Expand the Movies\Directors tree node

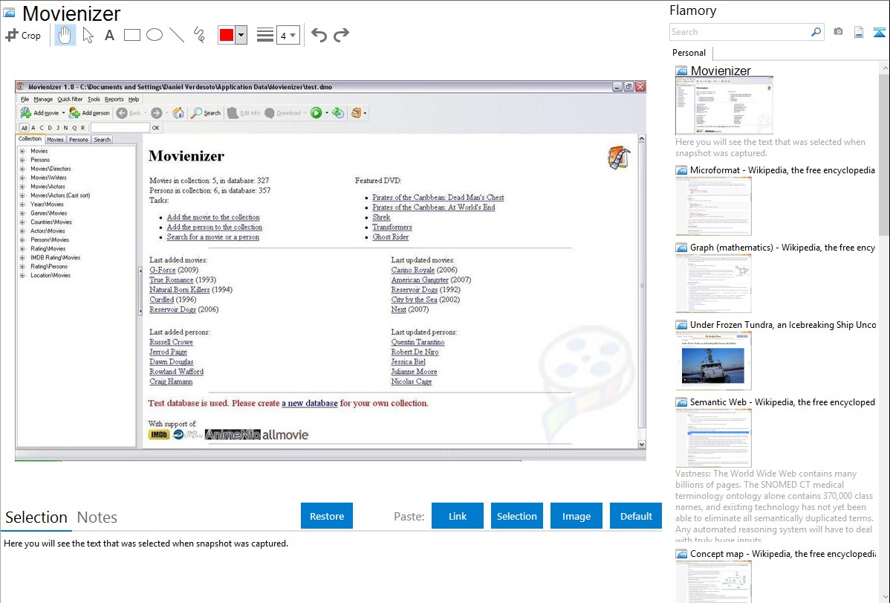coord(22,169)
